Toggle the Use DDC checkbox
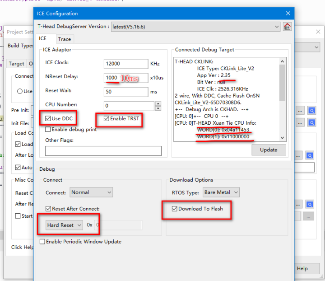Image resolution: width=325 pixels, height=281 pixels. pos(48,118)
